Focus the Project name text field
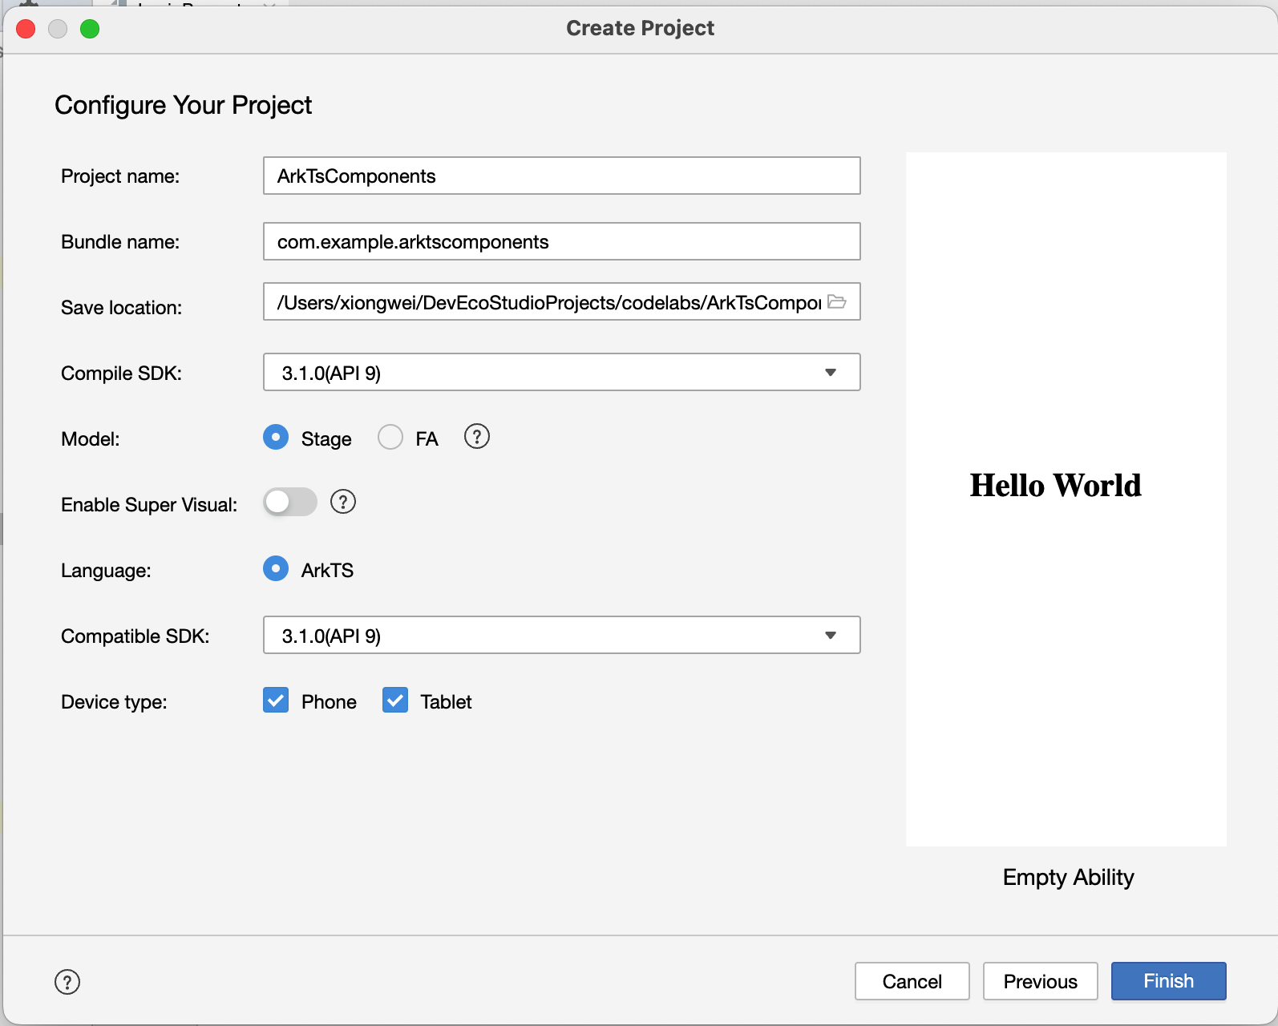 [x=562, y=176]
